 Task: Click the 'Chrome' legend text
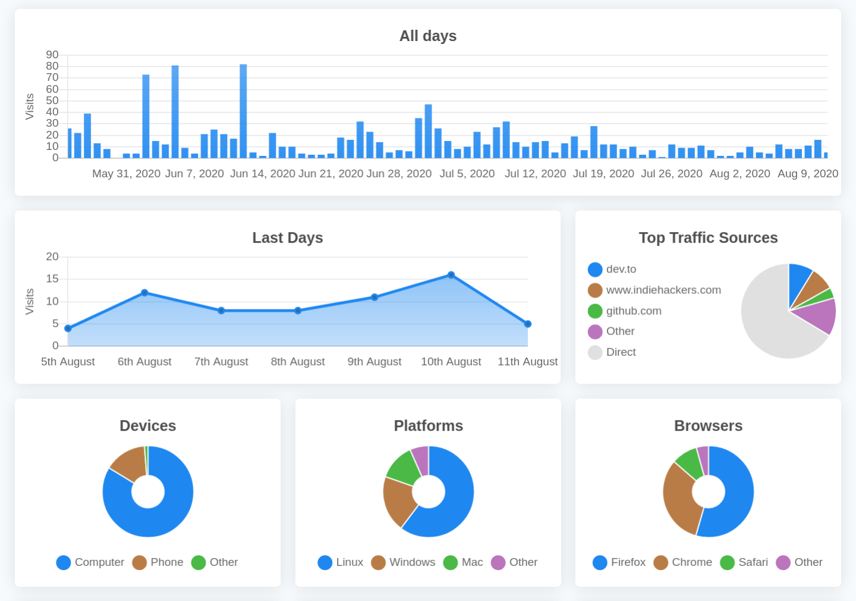click(692, 562)
